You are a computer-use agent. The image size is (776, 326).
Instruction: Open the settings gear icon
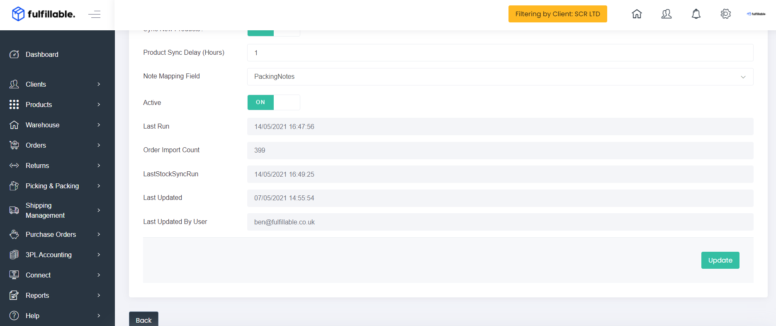[x=725, y=14]
